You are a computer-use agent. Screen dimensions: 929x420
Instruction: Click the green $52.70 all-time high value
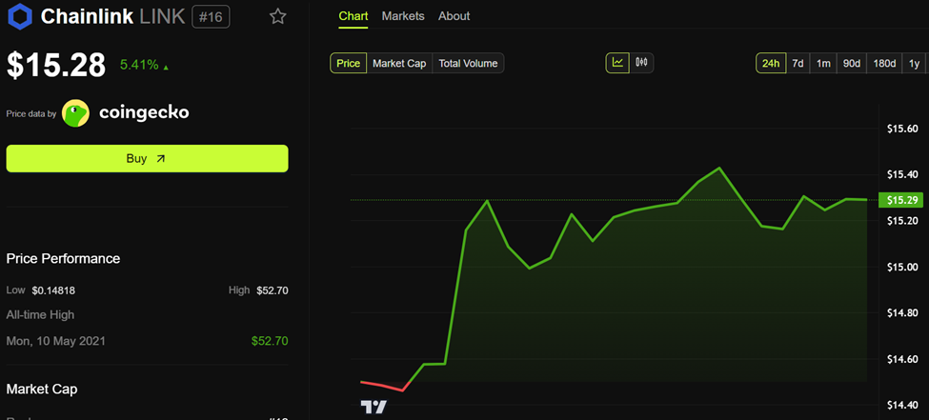(270, 341)
